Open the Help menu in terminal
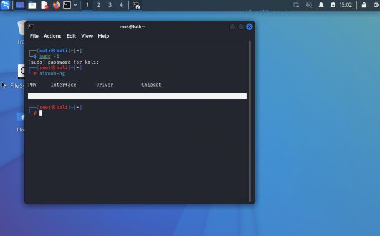Image resolution: width=380 pixels, height=236 pixels. point(103,36)
